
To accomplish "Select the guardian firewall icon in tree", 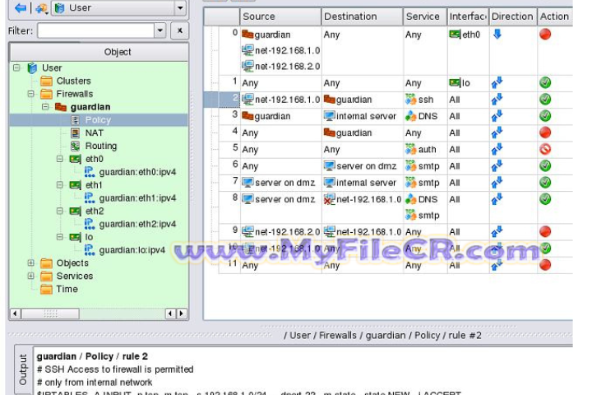I will tap(61, 107).
